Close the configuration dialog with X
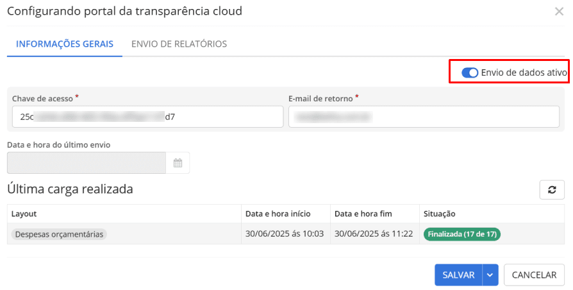The image size is (573, 290). click(x=559, y=11)
